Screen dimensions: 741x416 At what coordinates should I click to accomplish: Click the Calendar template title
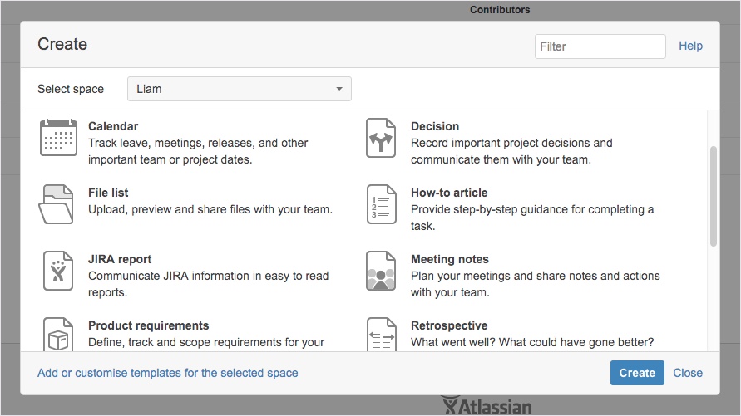[113, 126]
